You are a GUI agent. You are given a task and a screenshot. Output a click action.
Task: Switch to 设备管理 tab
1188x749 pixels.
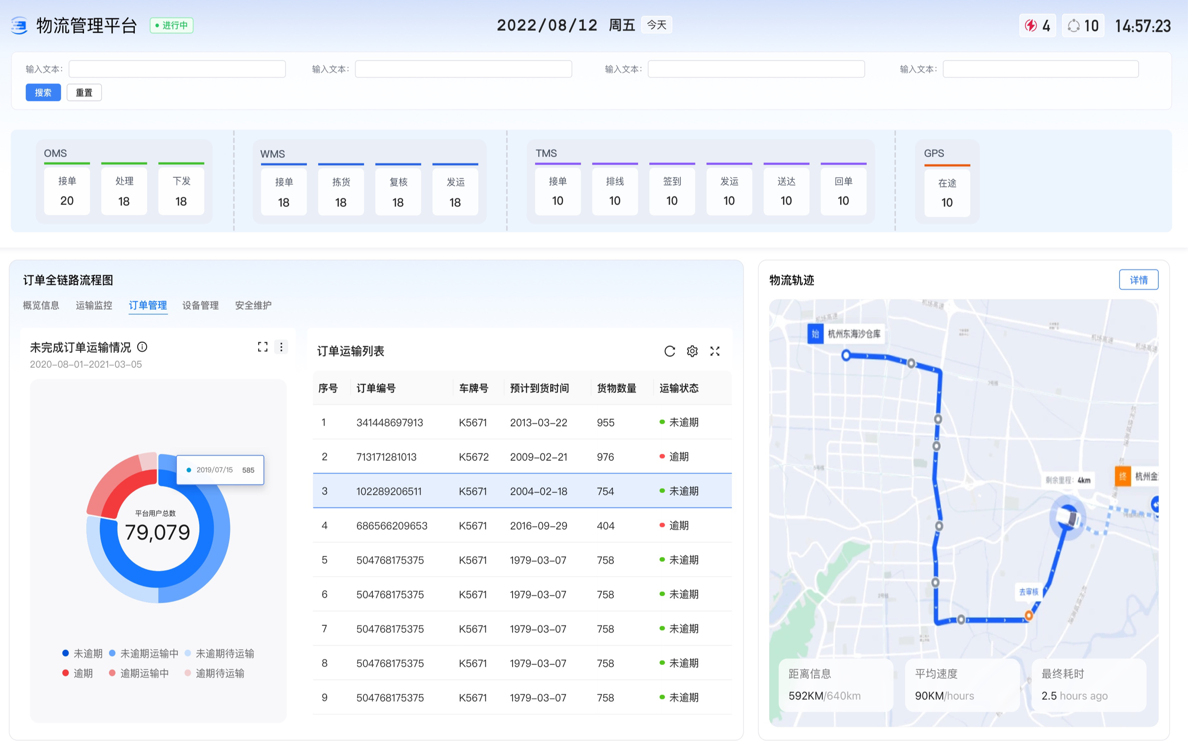200,305
